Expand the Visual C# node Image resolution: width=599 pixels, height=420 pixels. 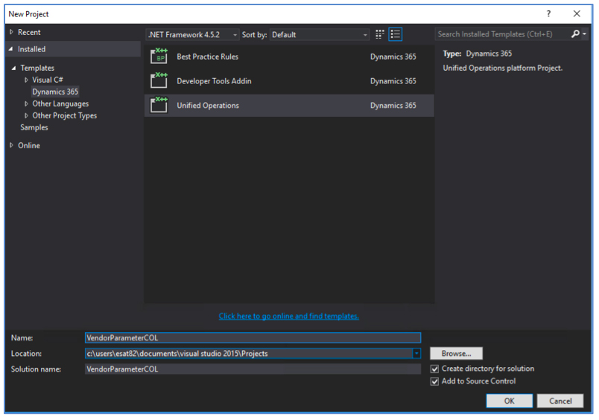26,80
